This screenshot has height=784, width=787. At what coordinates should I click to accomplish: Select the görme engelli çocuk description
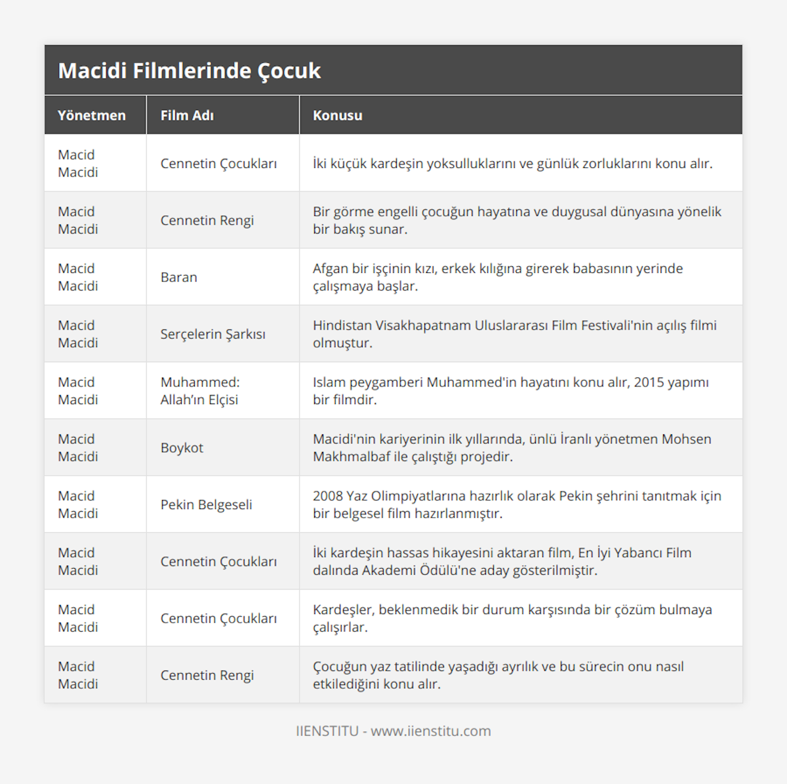point(517,220)
